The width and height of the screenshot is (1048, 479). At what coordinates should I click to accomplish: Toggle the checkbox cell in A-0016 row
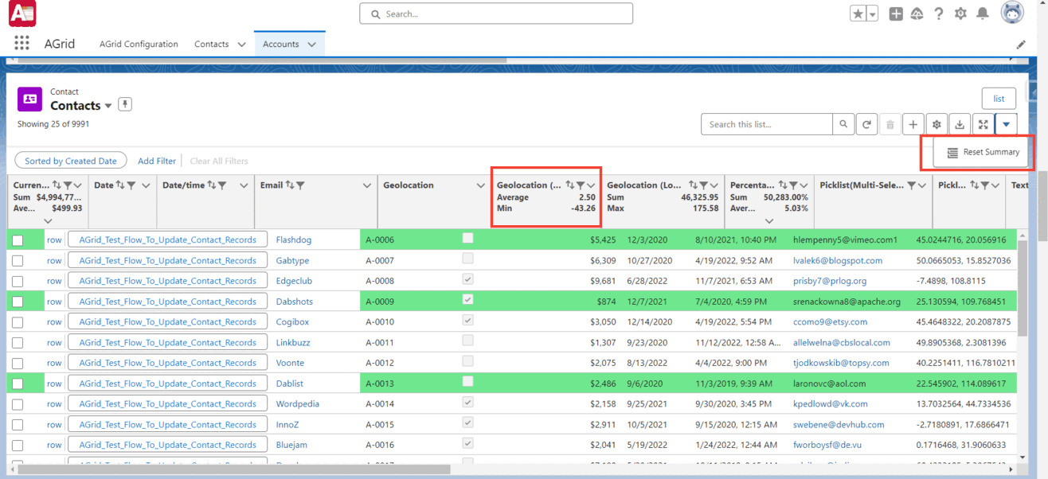pyautogui.click(x=467, y=443)
